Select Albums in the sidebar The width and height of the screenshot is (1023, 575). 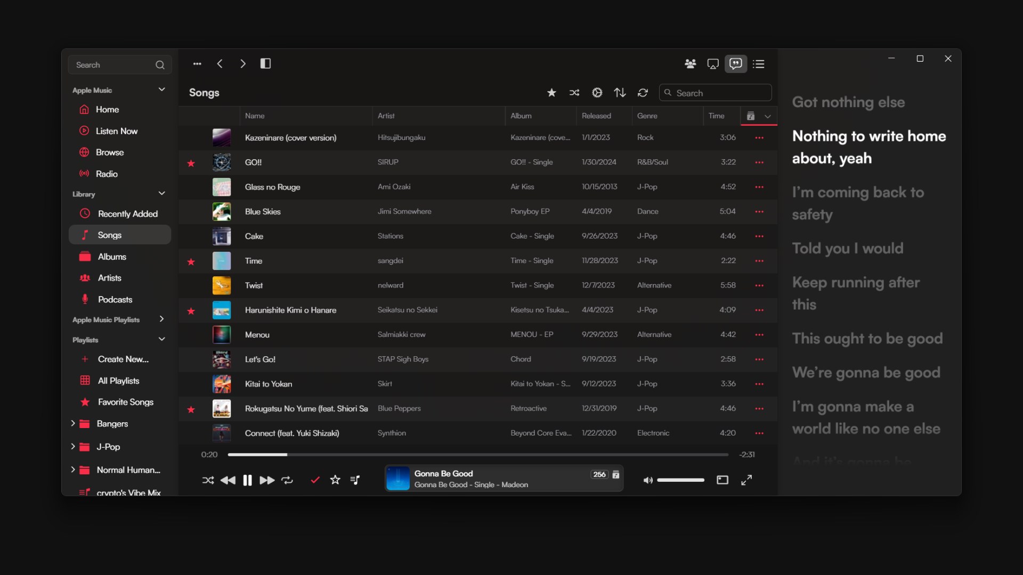pyautogui.click(x=111, y=256)
